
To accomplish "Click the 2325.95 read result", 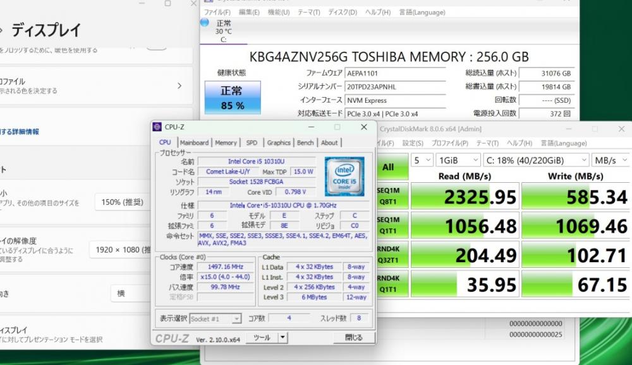I will point(465,196).
